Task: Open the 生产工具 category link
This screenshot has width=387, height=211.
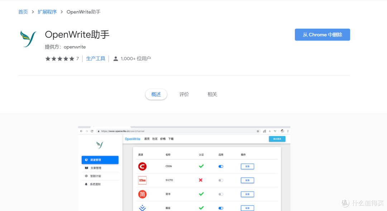Action: point(96,59)
